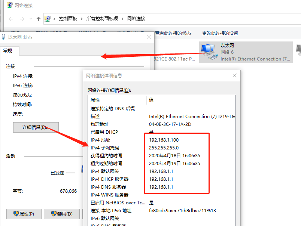This screenshot has width=301, height=226.
Task: Open 详细信息(E)... button
Action: (36, 127)
